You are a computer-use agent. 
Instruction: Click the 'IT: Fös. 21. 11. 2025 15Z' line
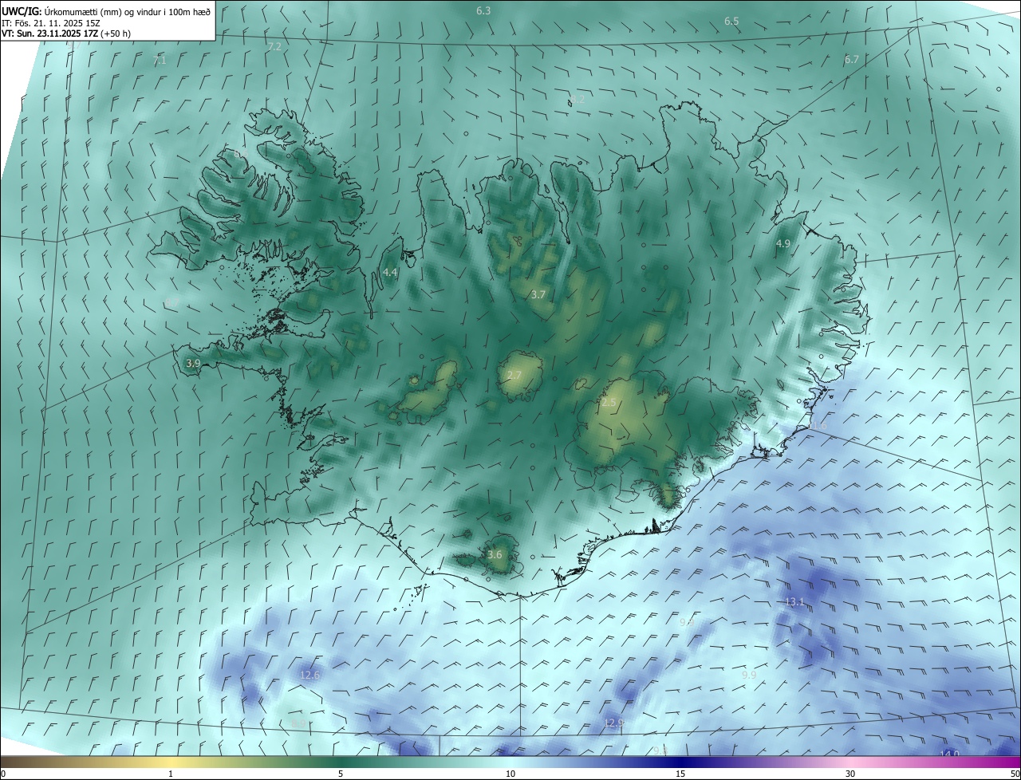(49, 22)
